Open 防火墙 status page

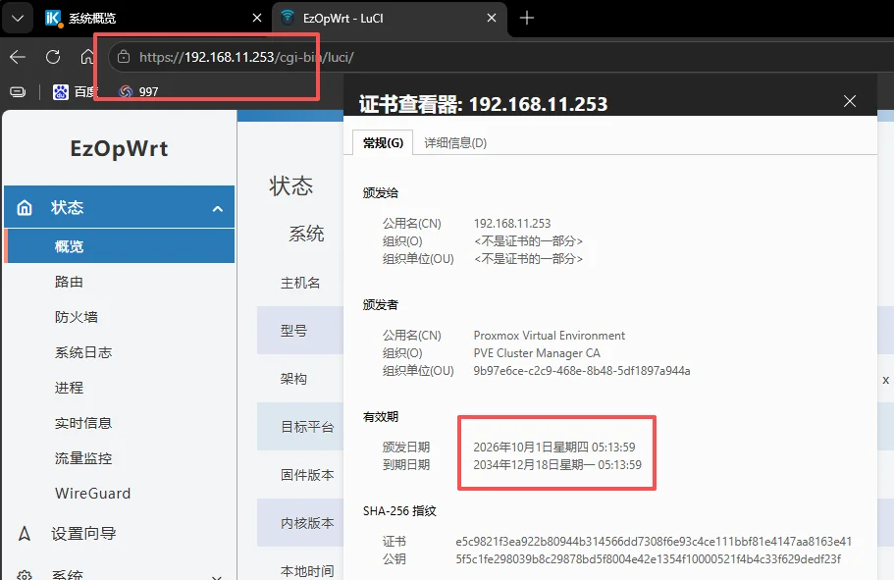(x=76, y=317)
